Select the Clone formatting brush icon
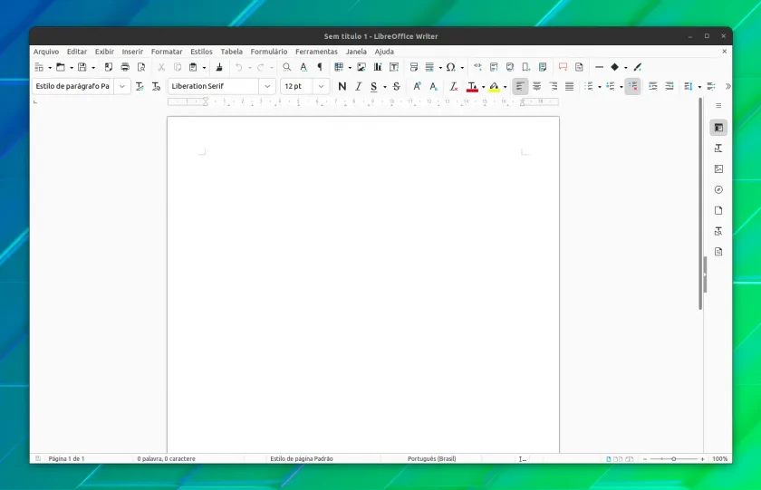This screenshot has width=761, height=490. (x=219, y=67)
